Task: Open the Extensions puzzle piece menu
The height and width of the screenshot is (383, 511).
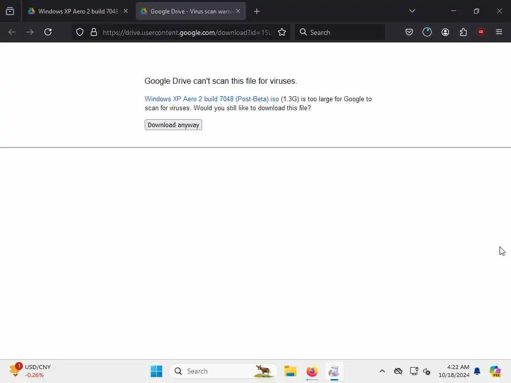Action: click(463, 32)
